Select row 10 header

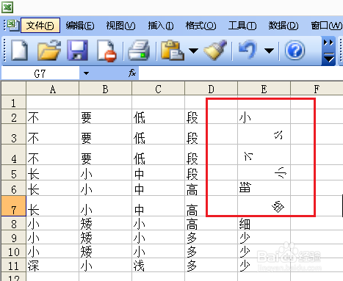point(14,251)
